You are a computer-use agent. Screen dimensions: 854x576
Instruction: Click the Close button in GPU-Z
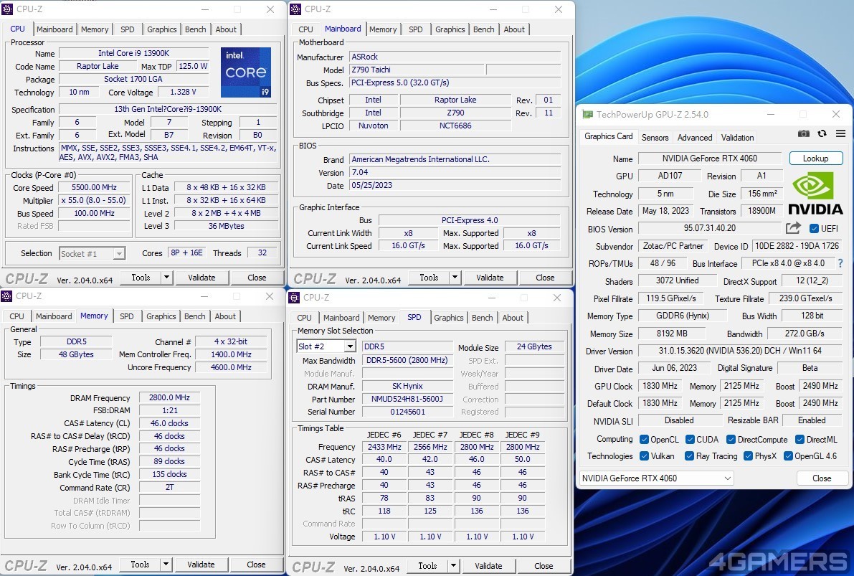(821, 478)
